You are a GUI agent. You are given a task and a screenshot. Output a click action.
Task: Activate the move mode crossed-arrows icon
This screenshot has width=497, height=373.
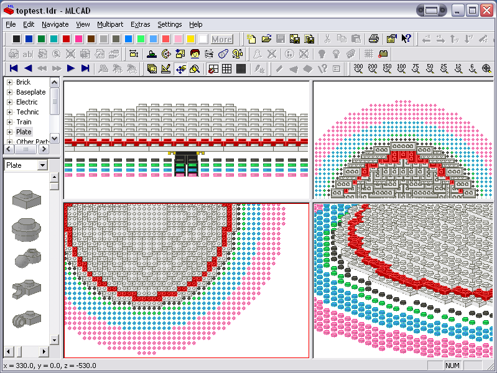[x=181, y=69]
